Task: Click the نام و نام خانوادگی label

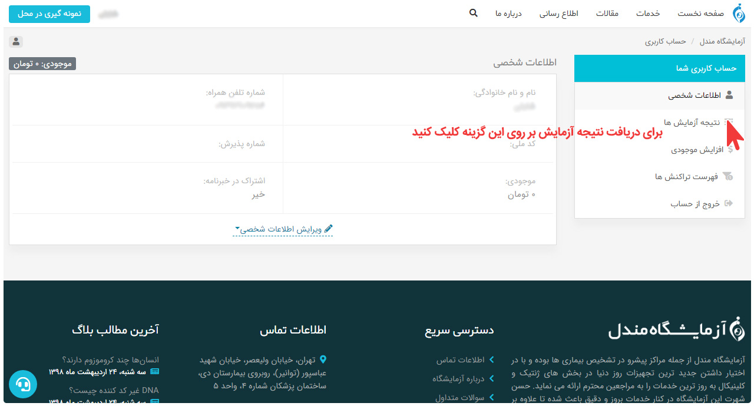Action: pyautogui.click(x=505, y=93)
